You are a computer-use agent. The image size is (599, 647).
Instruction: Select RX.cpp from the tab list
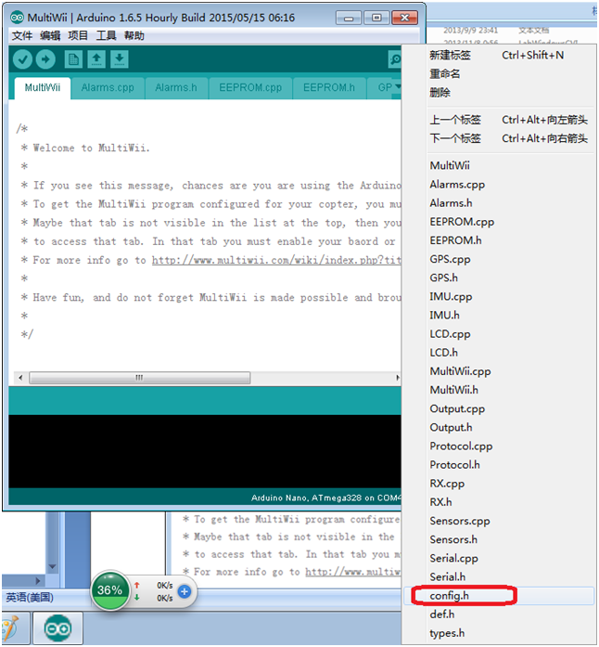click(x=499, y=484)
